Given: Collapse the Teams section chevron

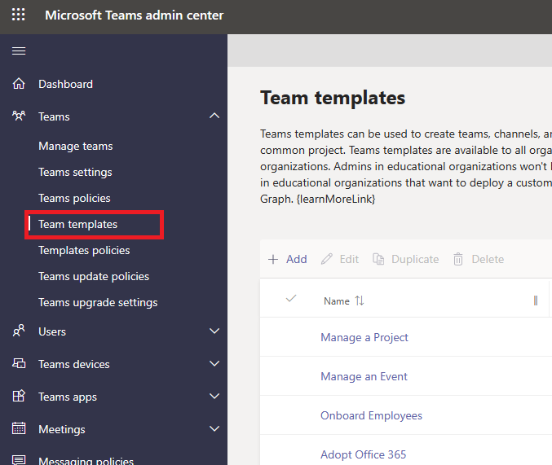Looking at the screenshot, I should (x=214, y=116).
